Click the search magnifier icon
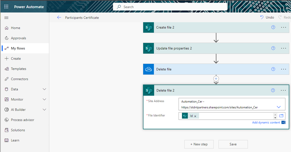Image resolution: width=291 pixels, height=152 pixels. coord(119,7)
